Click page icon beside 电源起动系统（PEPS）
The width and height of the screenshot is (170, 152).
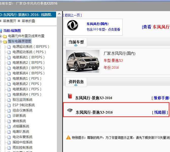click(x=9, y=52)
